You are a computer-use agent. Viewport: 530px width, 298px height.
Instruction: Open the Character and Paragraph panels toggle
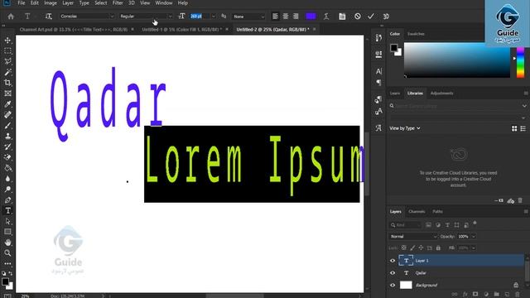click(342, 17)
